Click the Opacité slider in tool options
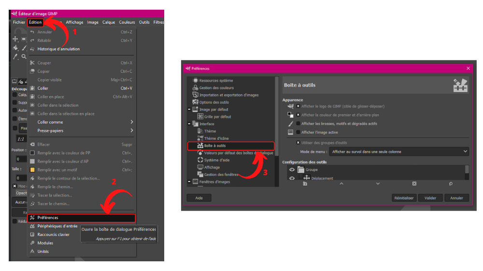The image size is (483, 271). click(21, 193)
